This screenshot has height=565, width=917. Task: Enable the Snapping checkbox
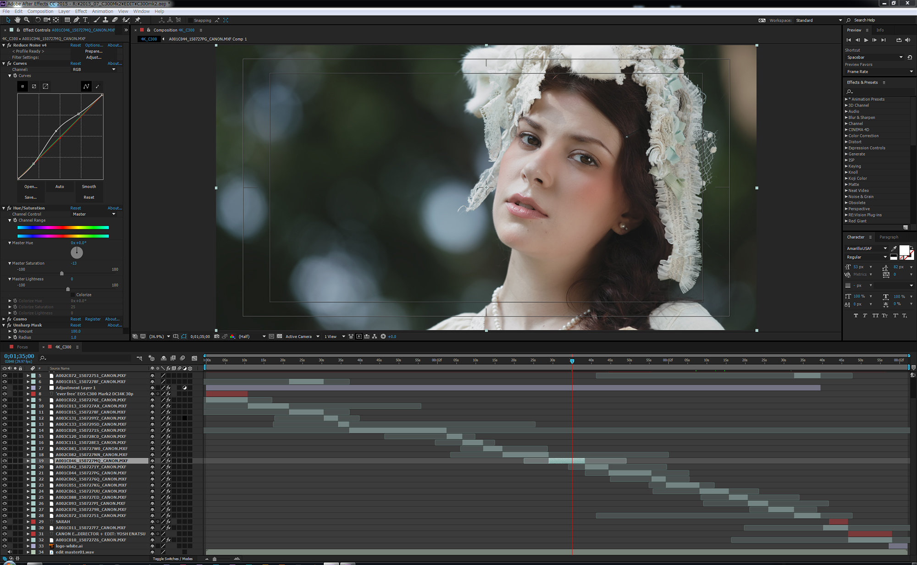coord(190,20)
